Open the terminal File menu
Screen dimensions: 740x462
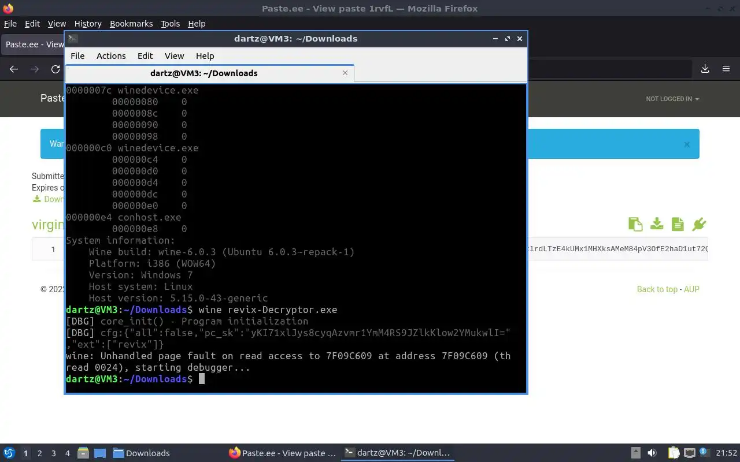[77, 55]
